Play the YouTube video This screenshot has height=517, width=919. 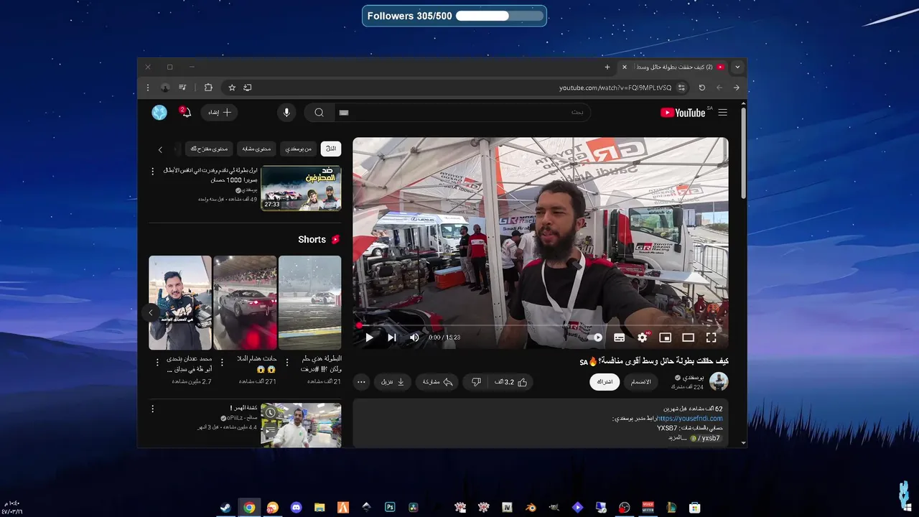point(369,337)
